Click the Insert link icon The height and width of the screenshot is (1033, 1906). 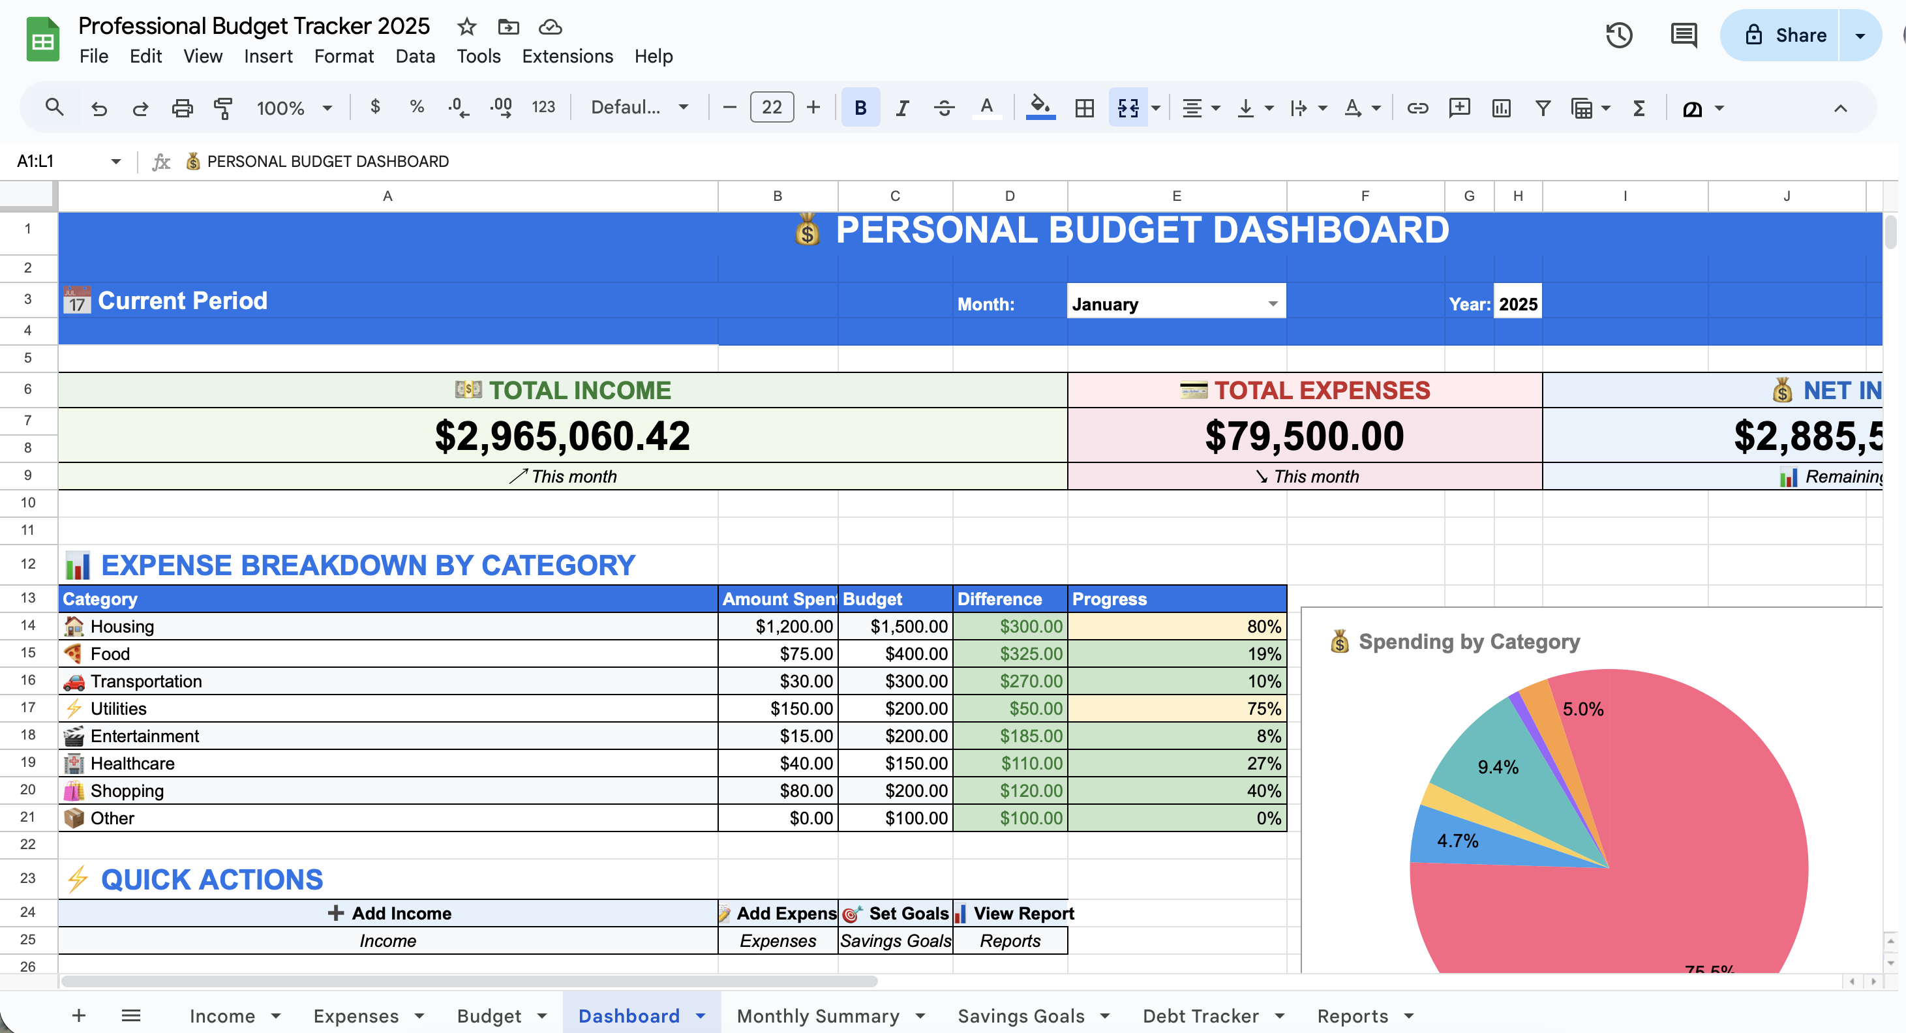[1417, 108]
